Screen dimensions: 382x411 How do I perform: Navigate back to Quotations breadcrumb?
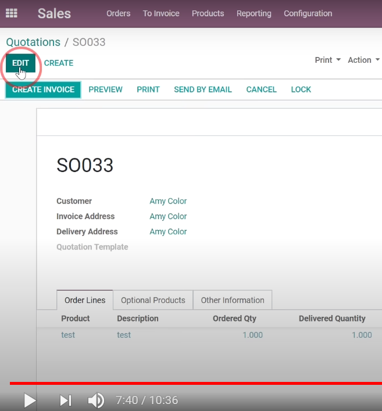33,42
